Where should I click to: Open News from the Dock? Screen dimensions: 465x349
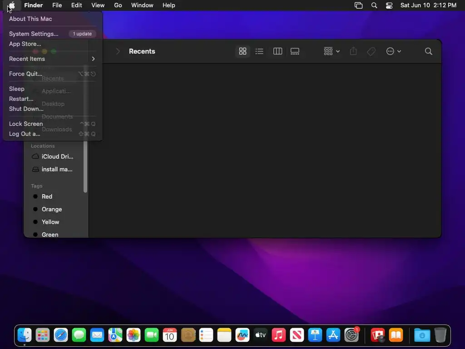point(297,335)
